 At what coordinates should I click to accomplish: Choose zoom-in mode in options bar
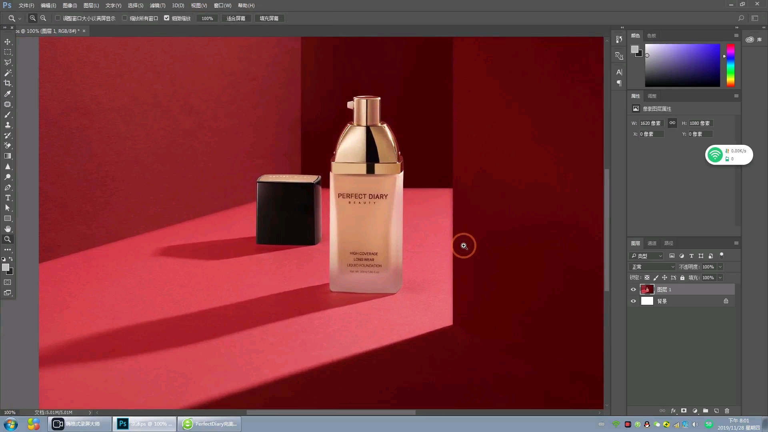(33, 18)
